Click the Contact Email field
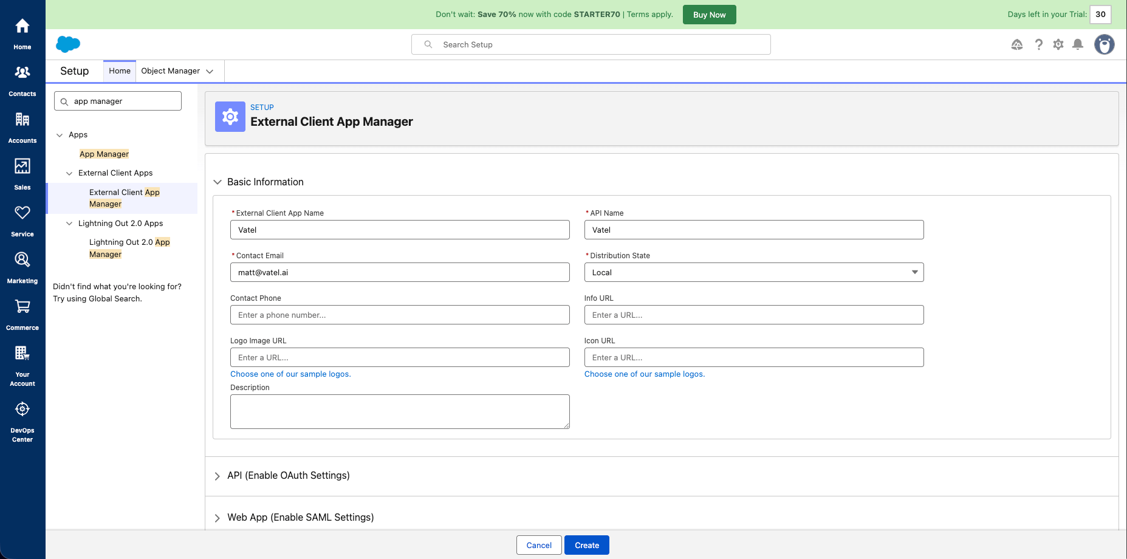Viewport: 1127px width, 559px height. [400, 272]
